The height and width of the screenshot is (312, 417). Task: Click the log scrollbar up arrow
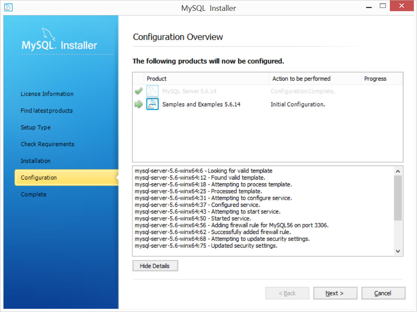point(398,171)
